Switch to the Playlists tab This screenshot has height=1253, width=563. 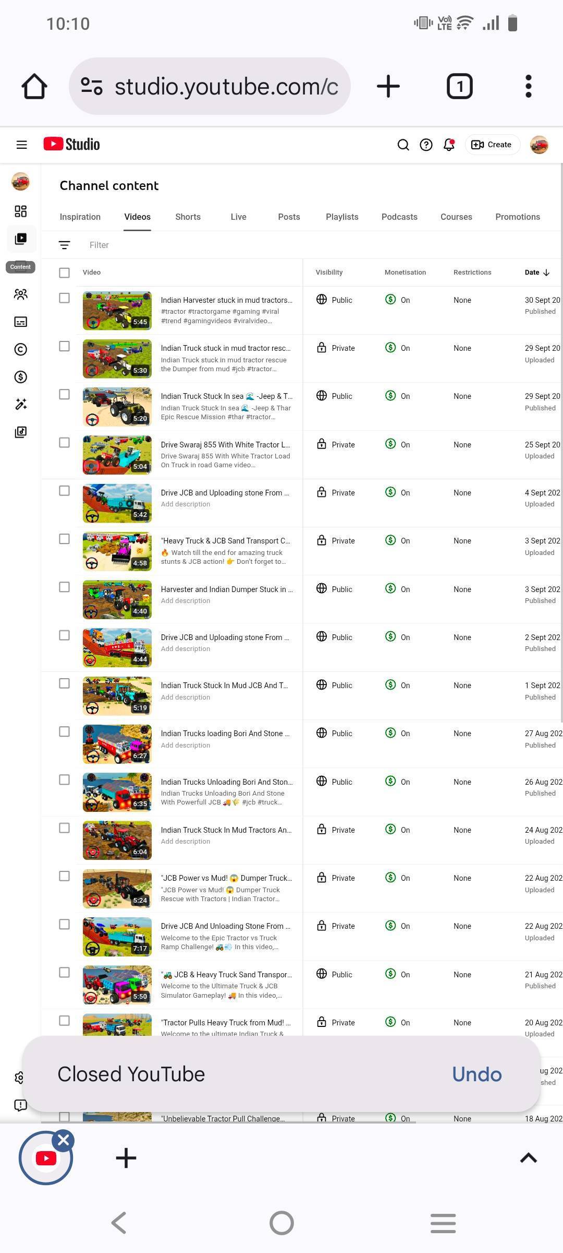[x=342, y=217]
